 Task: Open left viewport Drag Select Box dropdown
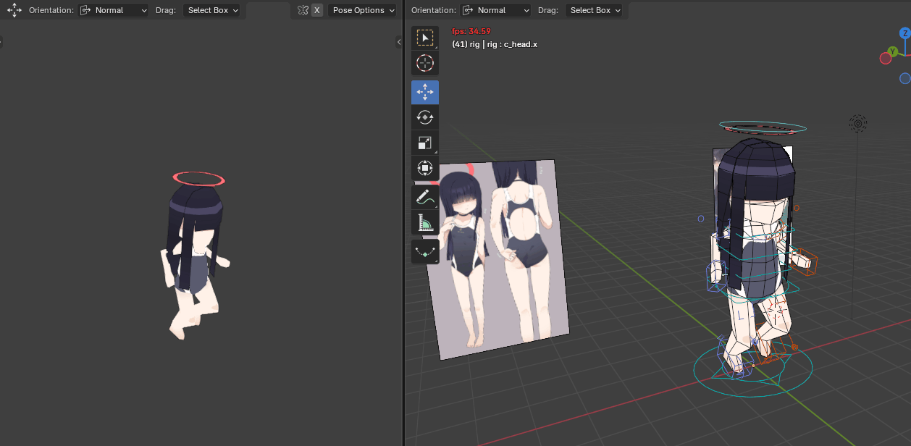(213, 10)
